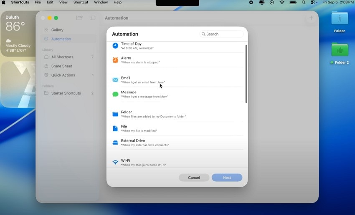Click the Wi-Fi status icon in menu bar
Viewport: 355px width, 215px height.
282,2
